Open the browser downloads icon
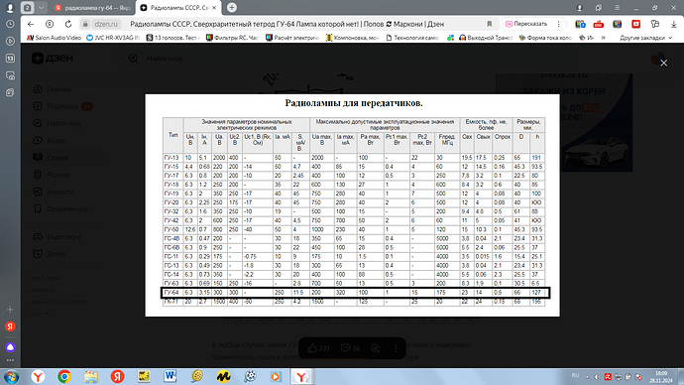 click(x=673, y=24)
